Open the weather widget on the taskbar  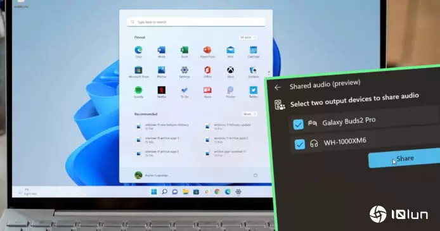(27, 192)
